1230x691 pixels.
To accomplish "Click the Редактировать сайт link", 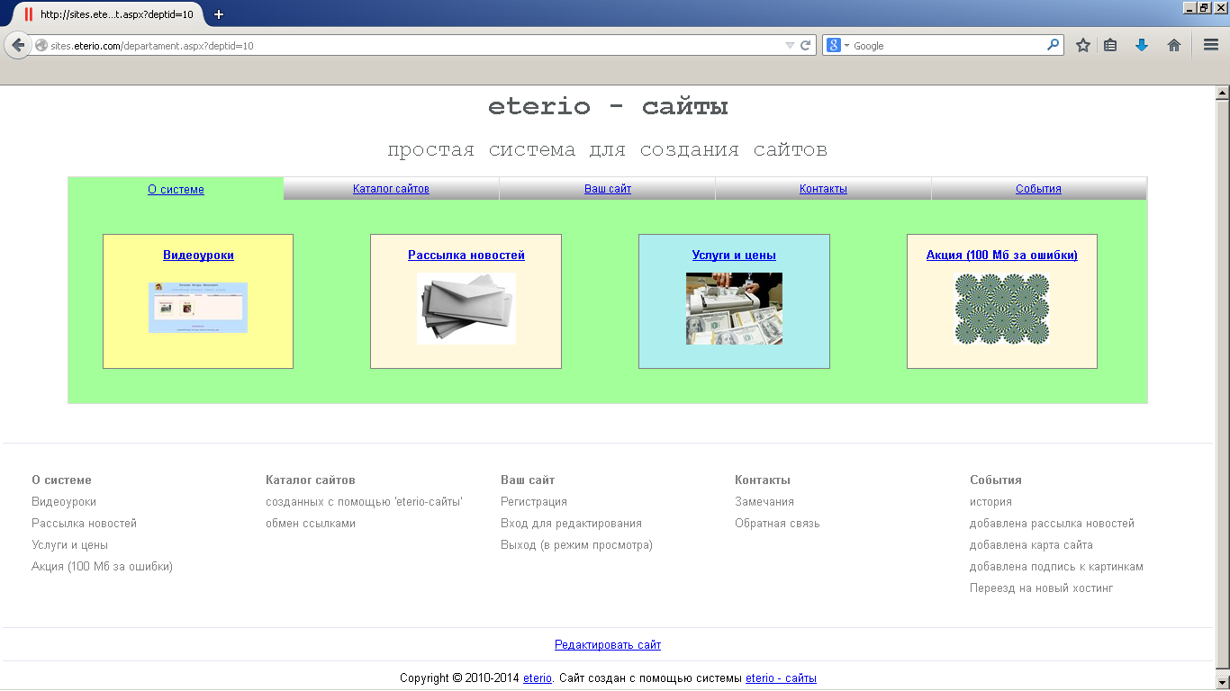I will [x=608, y=645].
